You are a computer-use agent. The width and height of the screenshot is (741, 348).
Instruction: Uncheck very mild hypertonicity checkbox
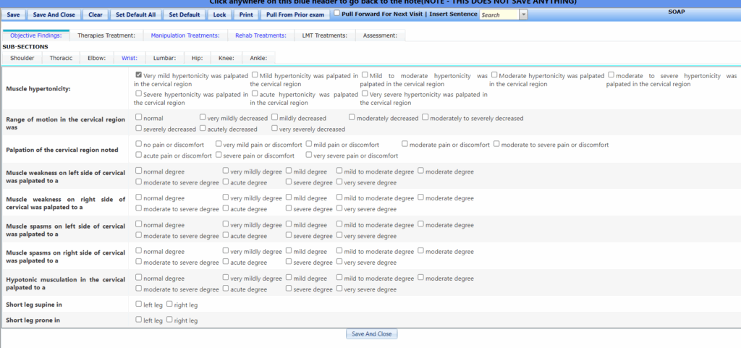click(x=139, y=75)
